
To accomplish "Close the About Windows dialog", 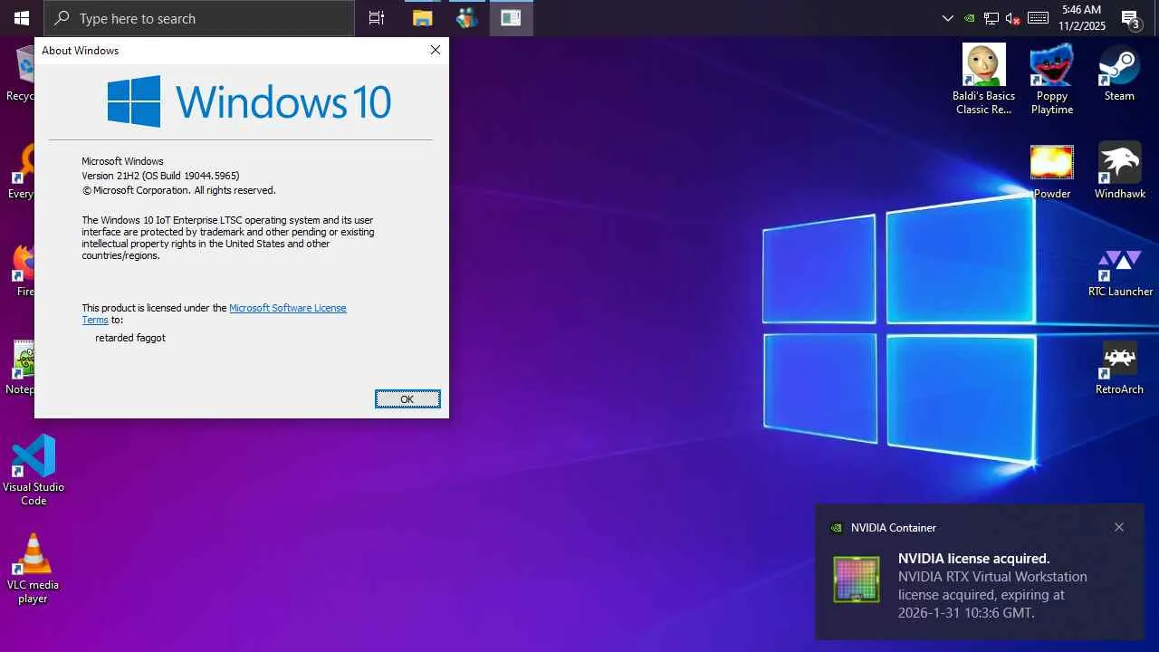I will coord(435,50).
